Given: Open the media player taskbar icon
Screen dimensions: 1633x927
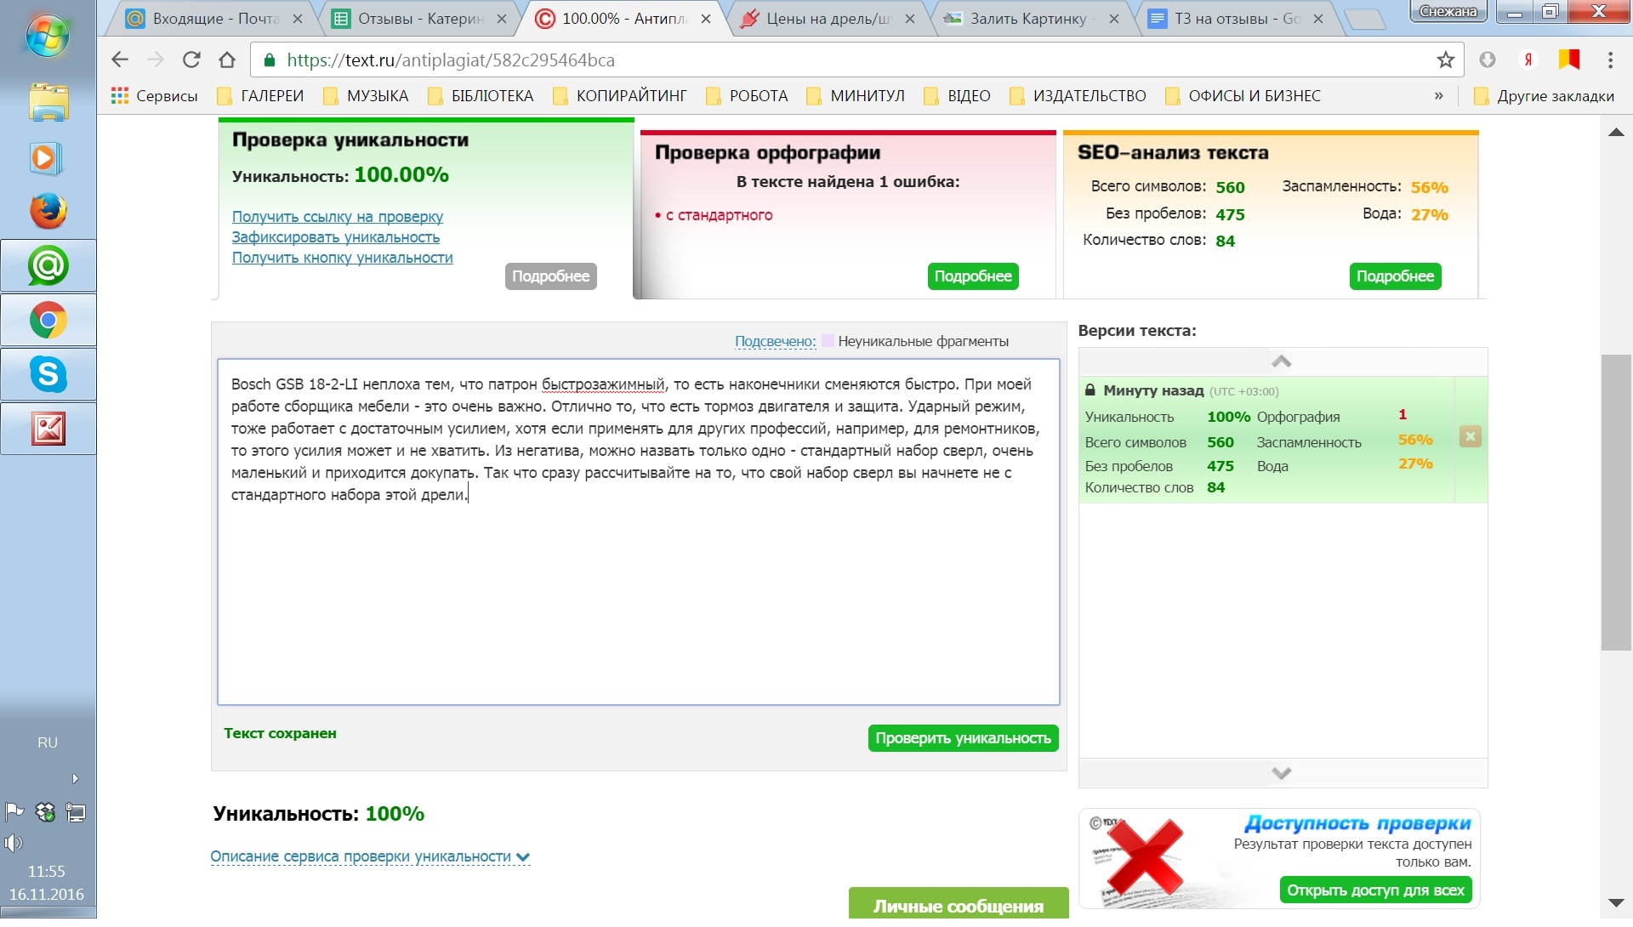Looking at the screenshot, I should tap(46, 158).
